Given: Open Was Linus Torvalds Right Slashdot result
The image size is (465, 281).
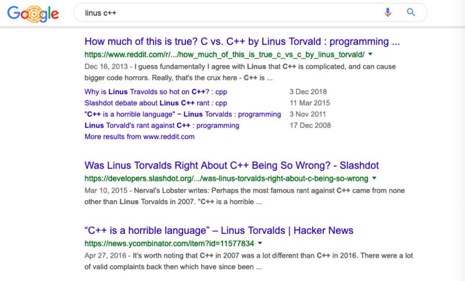Looking at the screenshot, I should [x=231, y=165].
